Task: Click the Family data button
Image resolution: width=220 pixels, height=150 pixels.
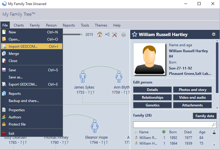Action: (205, 116)
